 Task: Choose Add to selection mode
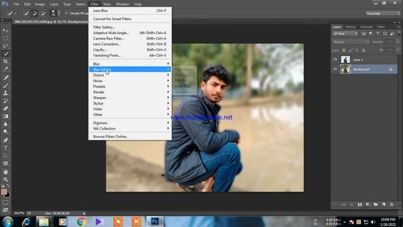[35, 13]
